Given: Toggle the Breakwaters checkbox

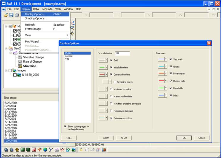Looking at the screenshot, I should pos(171,74).
